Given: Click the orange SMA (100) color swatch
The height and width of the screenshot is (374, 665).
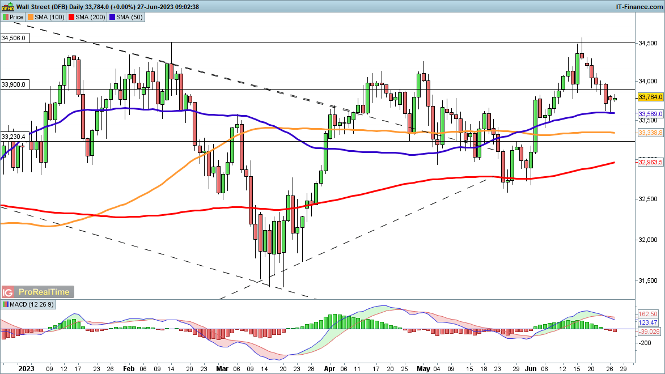Looking at the screenshot, I should 30,17.
